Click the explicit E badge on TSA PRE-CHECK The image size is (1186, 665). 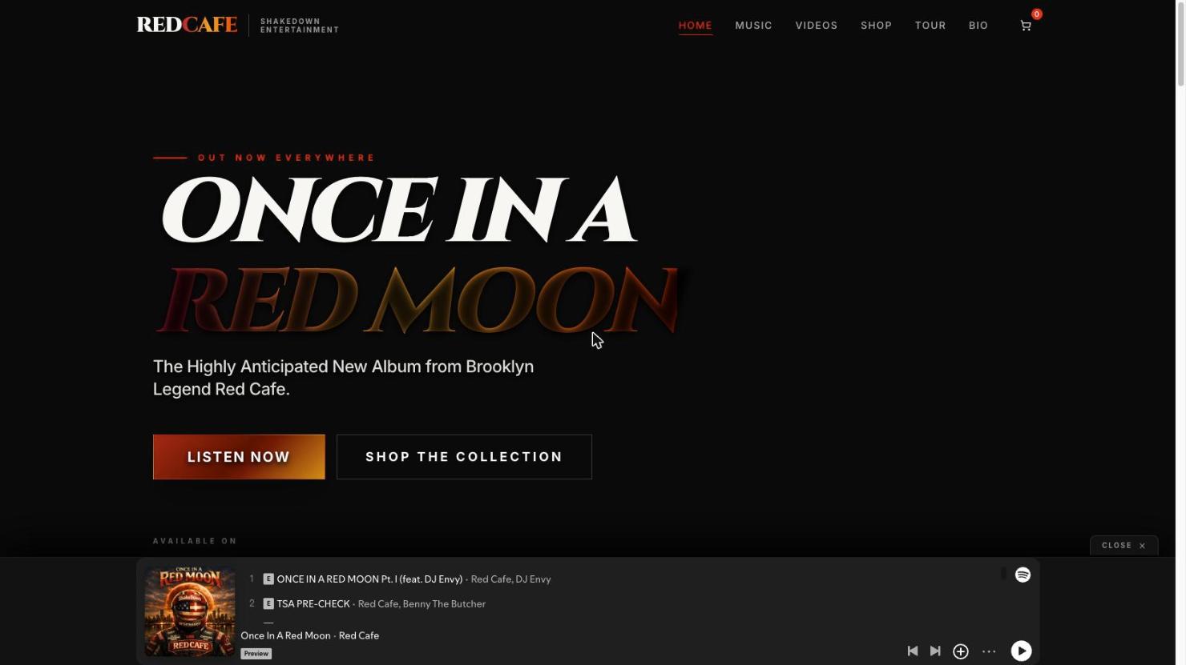[x=268, y=603]
